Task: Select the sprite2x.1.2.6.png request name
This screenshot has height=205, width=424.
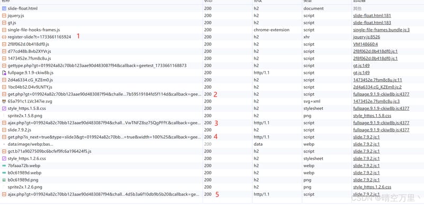Action: (25, 187)
